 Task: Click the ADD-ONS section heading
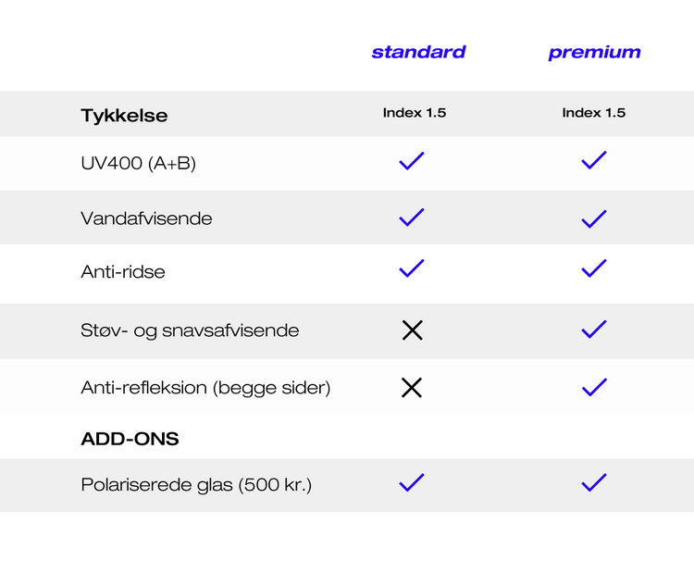[x=130, y=439]
